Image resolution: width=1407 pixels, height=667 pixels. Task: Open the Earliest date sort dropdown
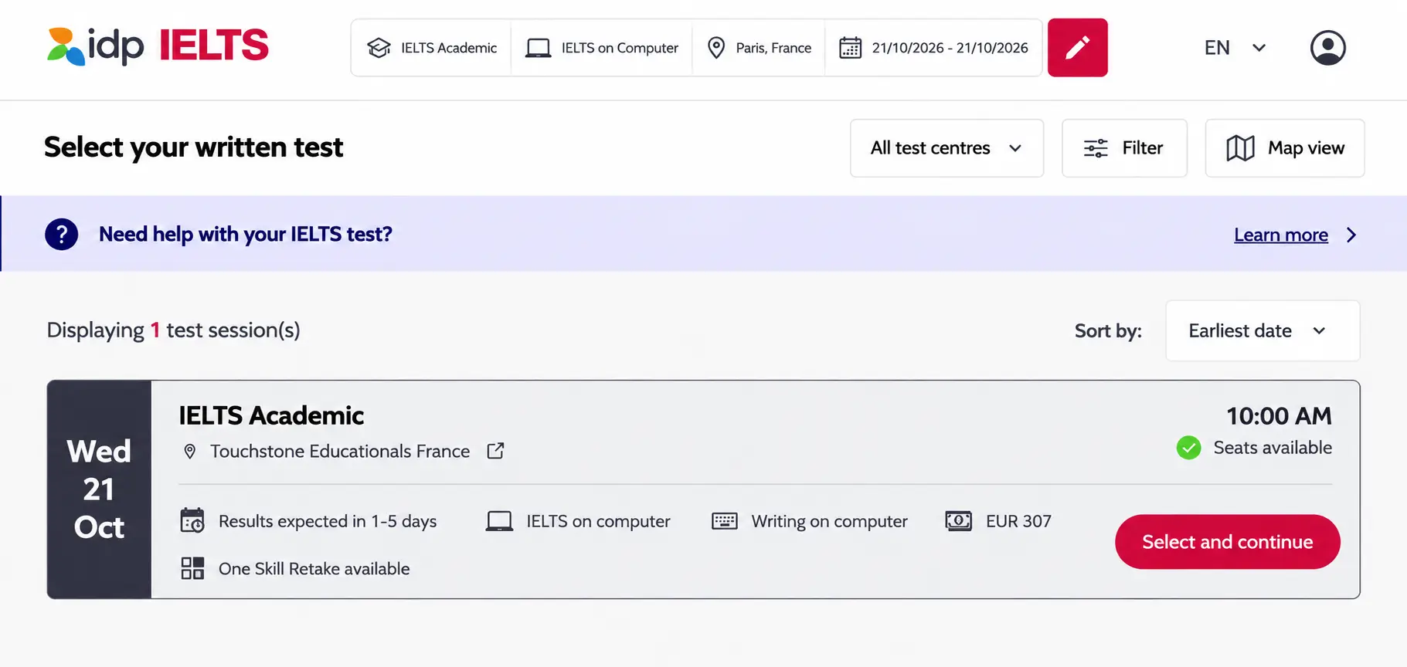(1263, 330)
